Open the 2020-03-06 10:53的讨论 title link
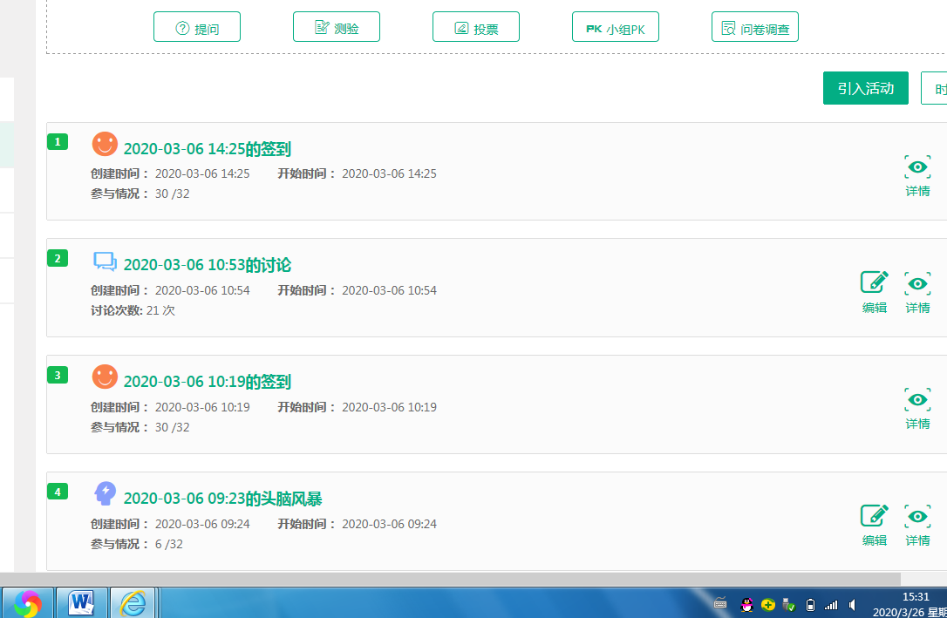 208,265
